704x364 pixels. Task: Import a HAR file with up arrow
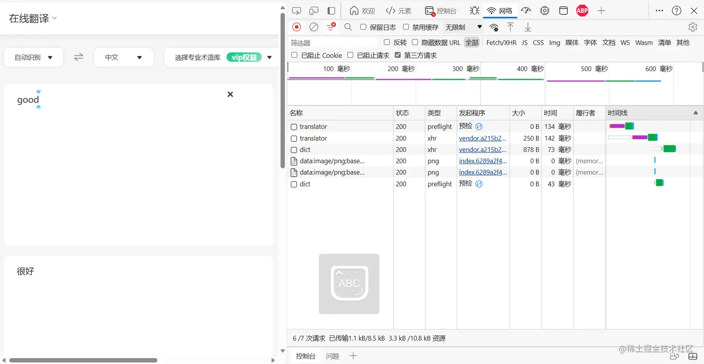point(510,27)
